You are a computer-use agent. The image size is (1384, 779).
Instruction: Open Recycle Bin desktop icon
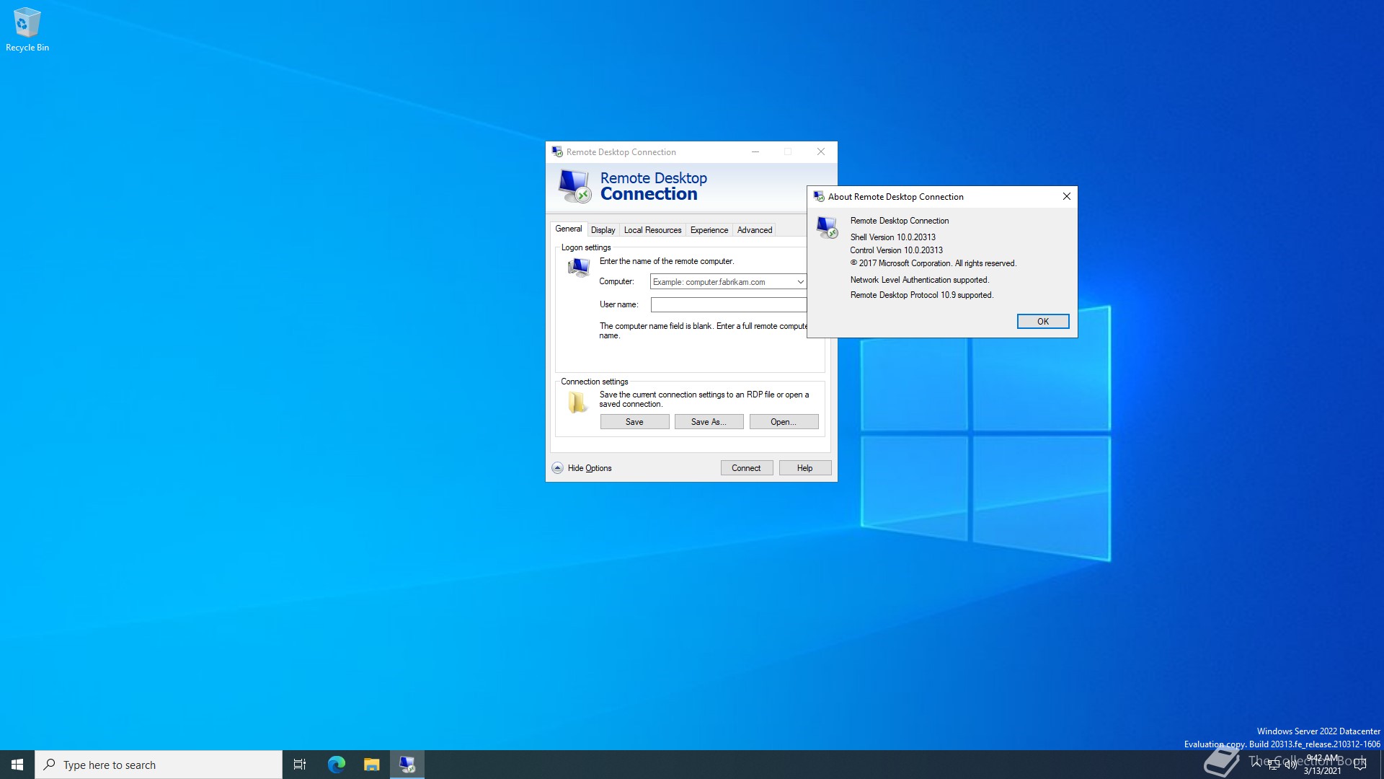(27, 30)
